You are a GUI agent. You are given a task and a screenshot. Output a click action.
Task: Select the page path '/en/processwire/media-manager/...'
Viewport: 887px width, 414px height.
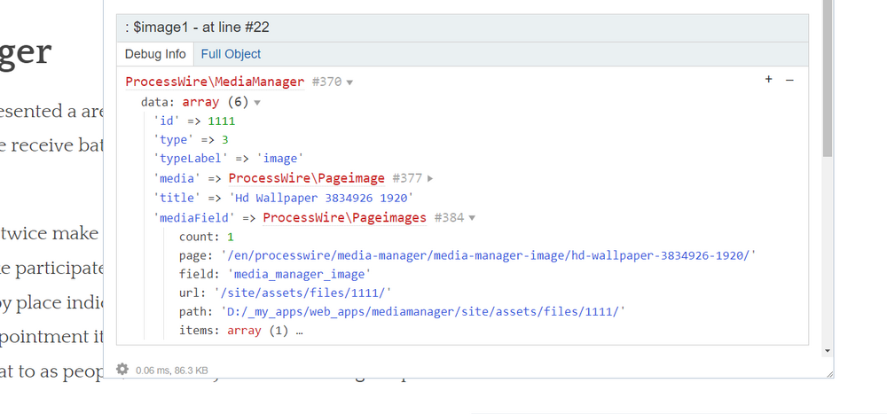[488, 255]
